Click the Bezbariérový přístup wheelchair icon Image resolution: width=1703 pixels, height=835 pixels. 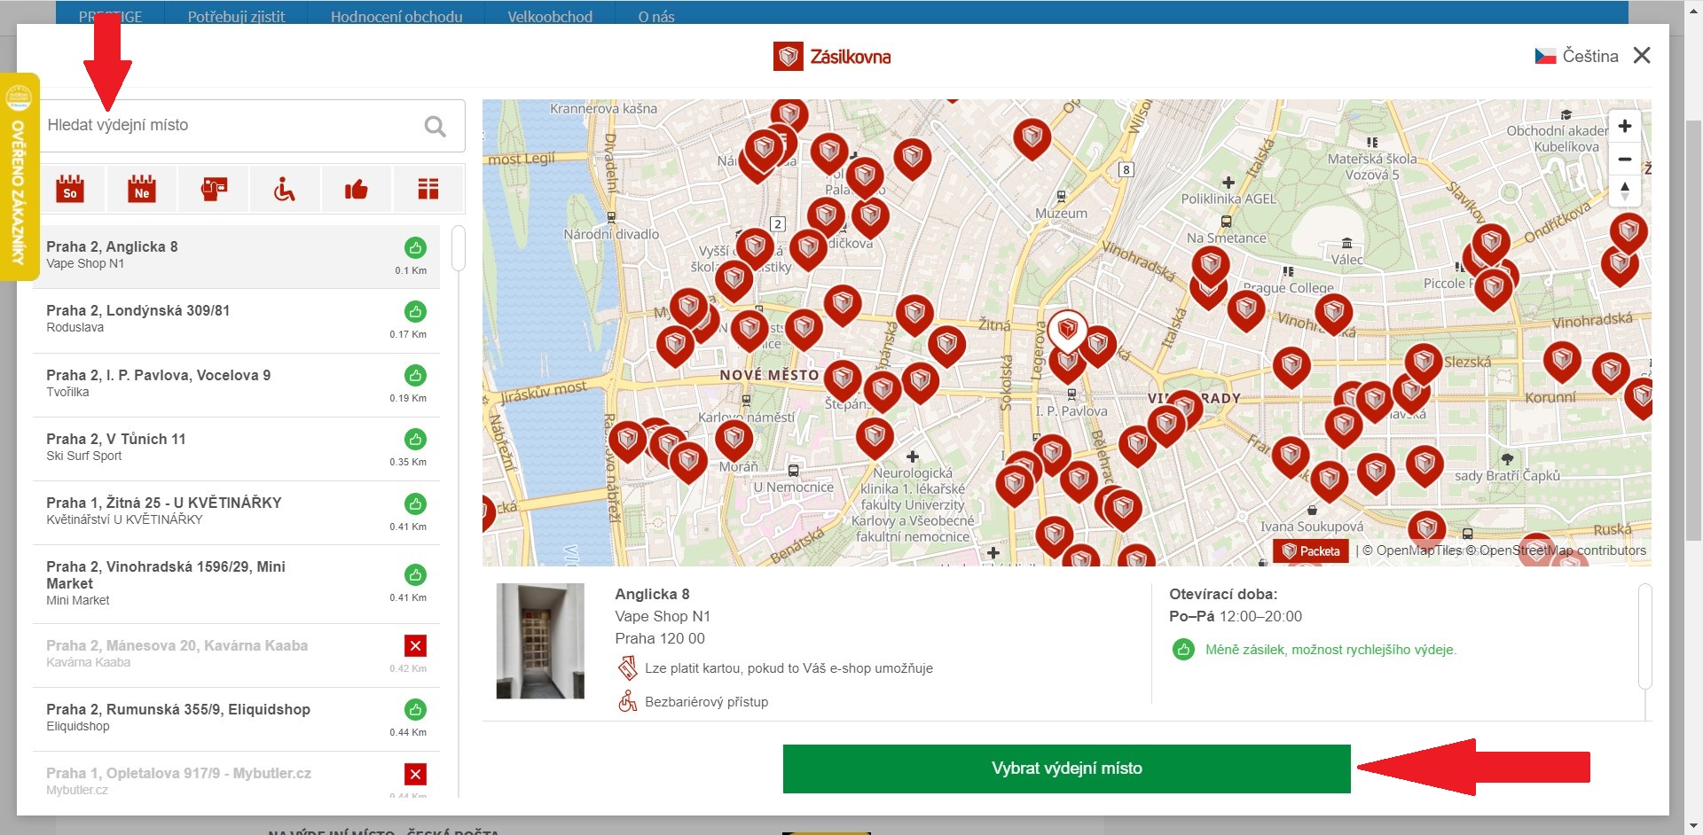(x=628, y=701)
